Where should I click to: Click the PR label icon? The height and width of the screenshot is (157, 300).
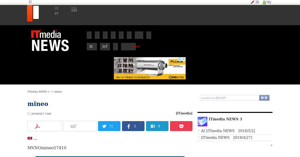click(x=30, y=138)
